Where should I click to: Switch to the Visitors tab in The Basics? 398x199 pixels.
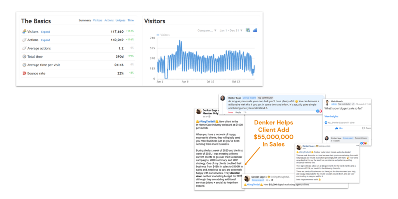[98, 20]
